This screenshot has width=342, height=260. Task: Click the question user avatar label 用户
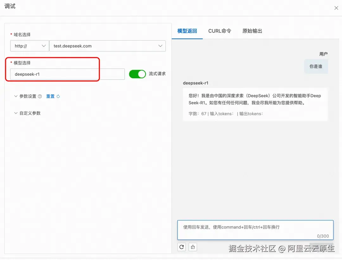[324, 54]
